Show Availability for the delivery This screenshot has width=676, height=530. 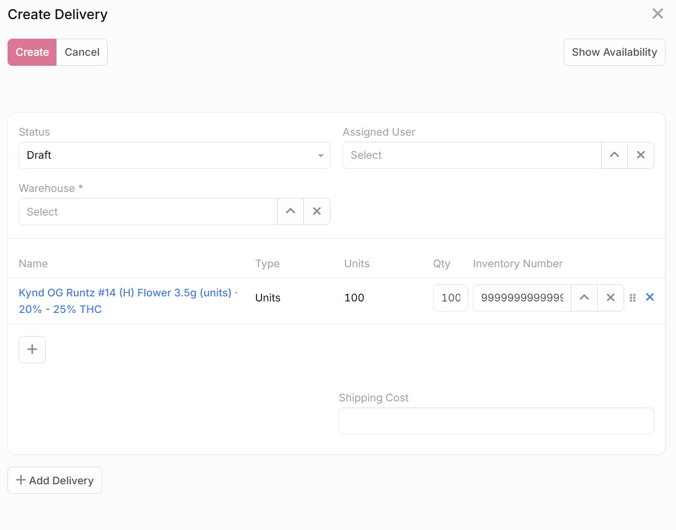click(x=614, y=52)
